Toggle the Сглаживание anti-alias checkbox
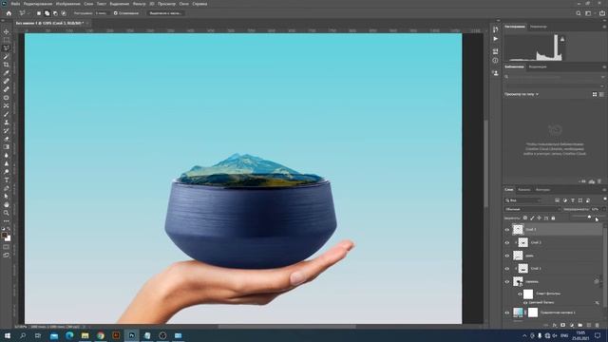The width and height of the screenshot is (608, 342). coord(116,13)
